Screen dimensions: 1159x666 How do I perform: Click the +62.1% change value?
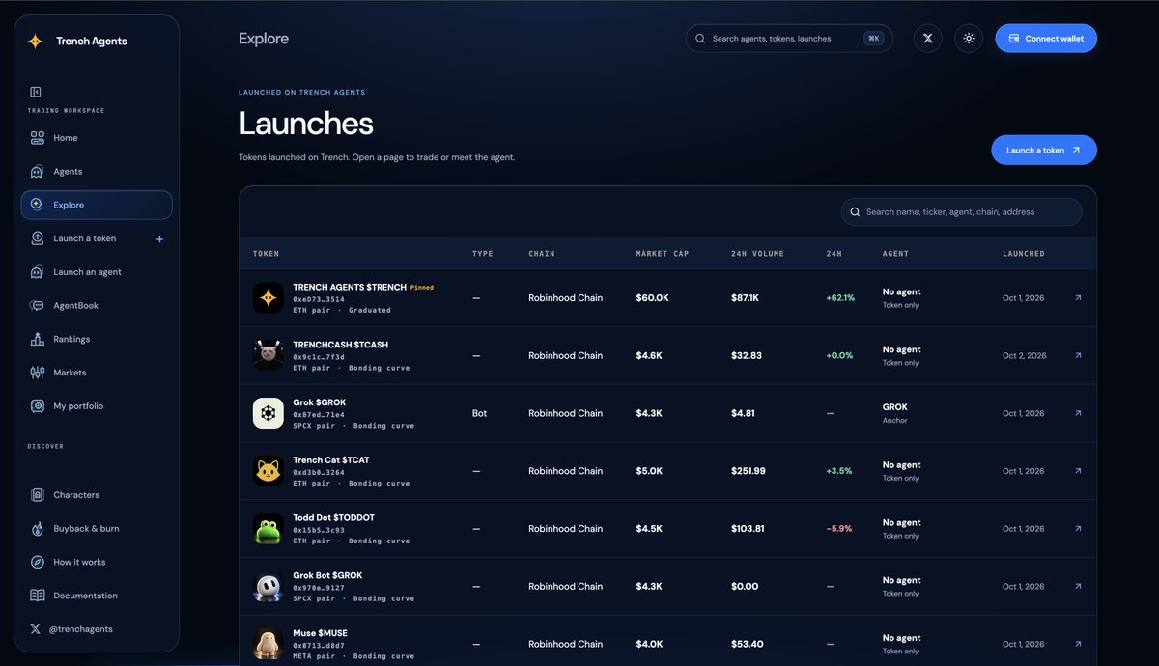click(x=840, y=298)
